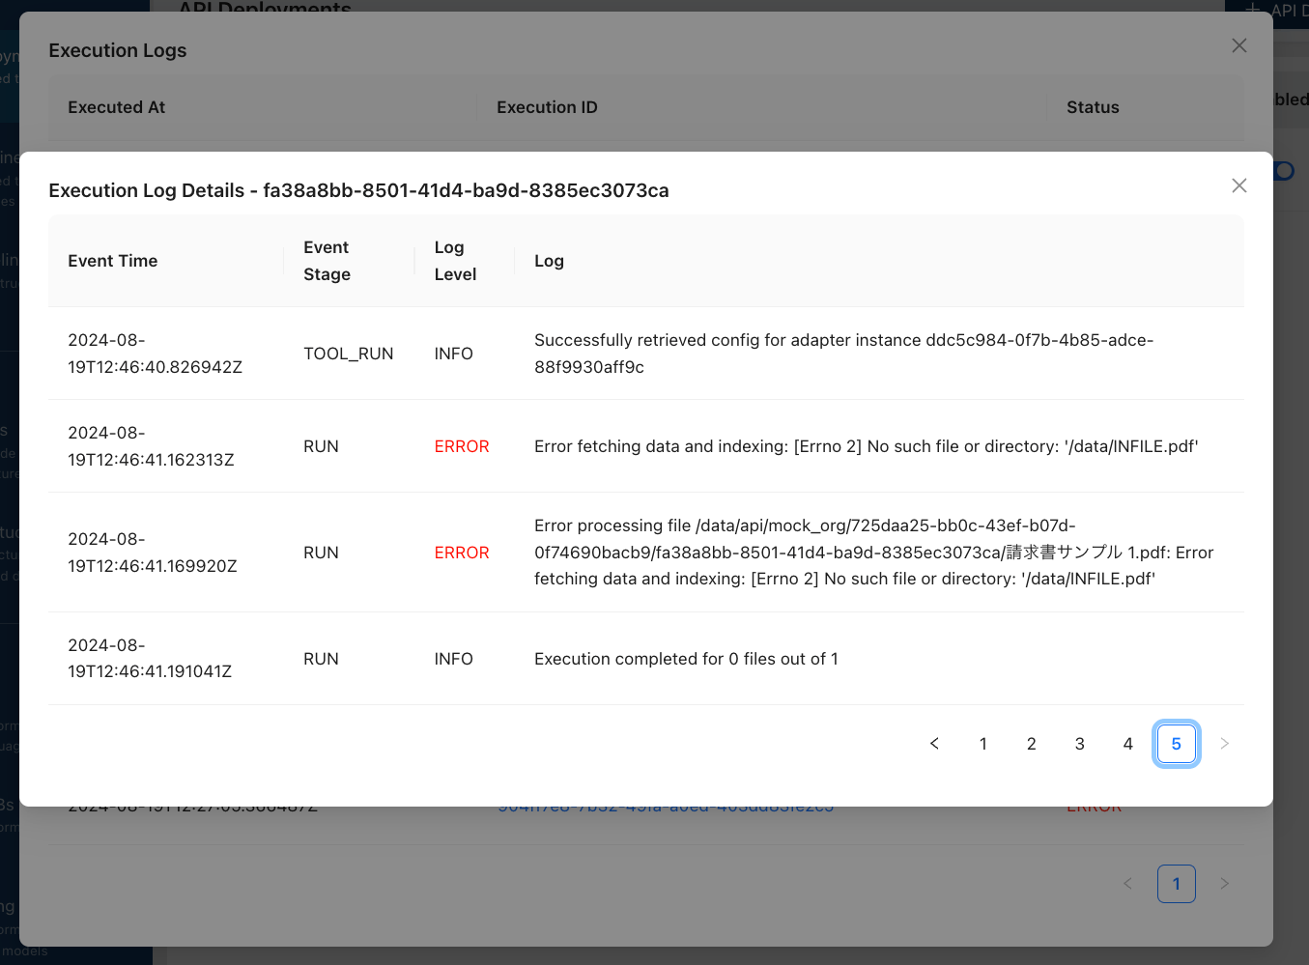Close the Execution Log Details dialog
Screen dimensions: 1309x965
tap(1239, 185)
